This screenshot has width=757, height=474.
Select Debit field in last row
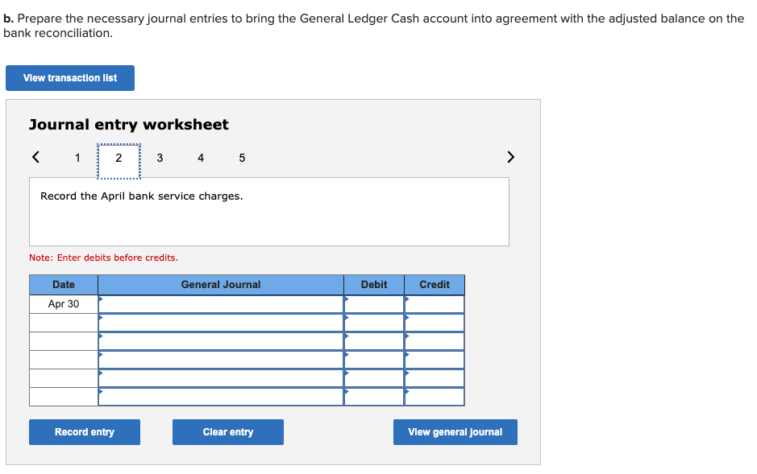[374, 397]
